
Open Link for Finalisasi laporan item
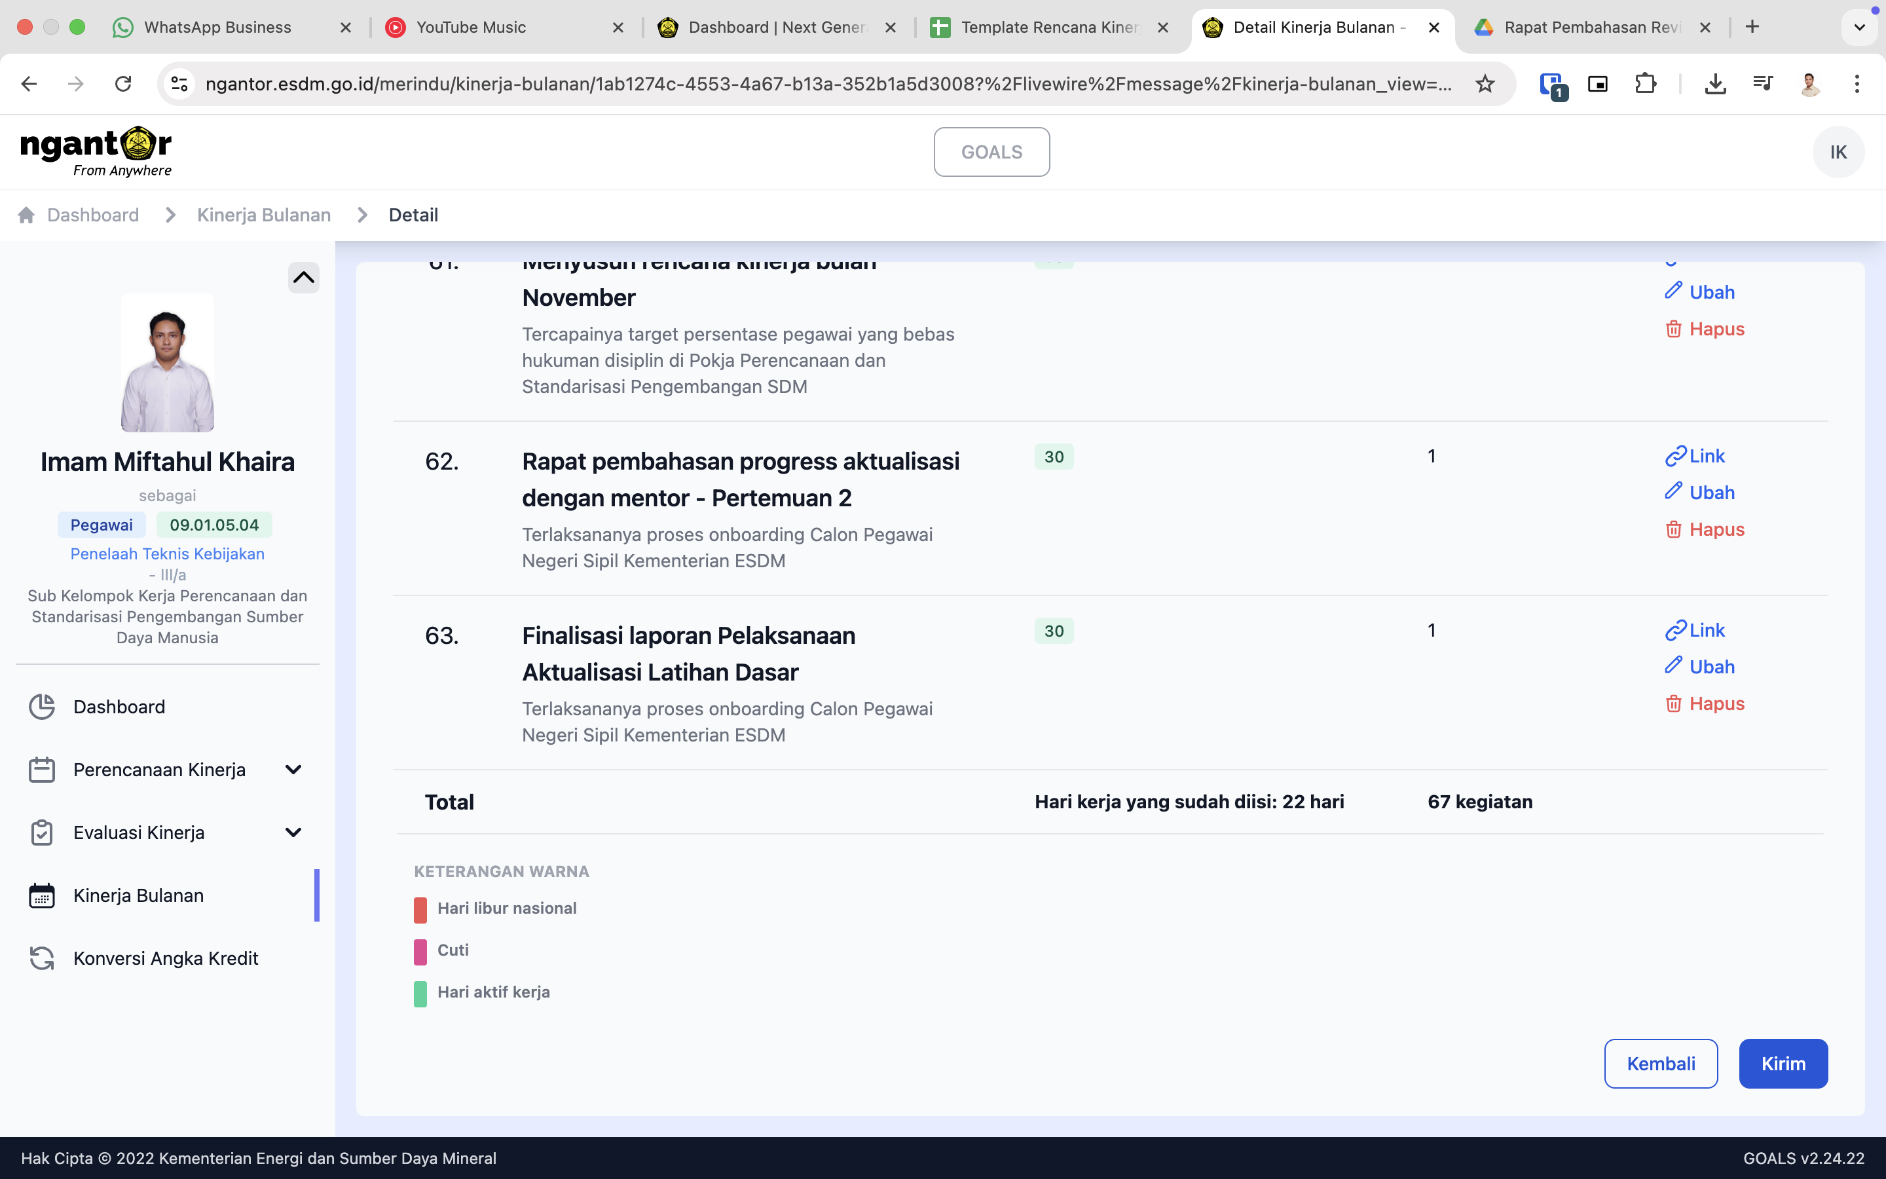[x=1695, y=630]
